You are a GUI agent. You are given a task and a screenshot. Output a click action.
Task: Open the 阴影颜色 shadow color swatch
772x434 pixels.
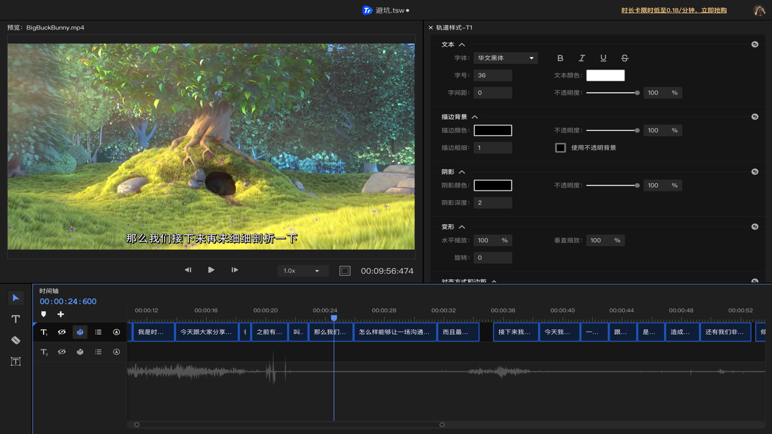(x=493, y=186)
